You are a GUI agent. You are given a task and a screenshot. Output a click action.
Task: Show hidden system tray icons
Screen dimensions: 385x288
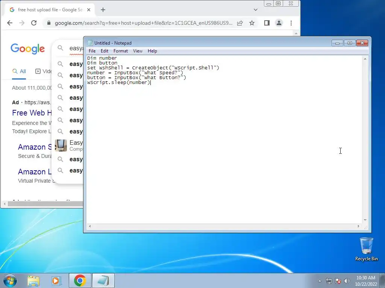click(320, 281)
